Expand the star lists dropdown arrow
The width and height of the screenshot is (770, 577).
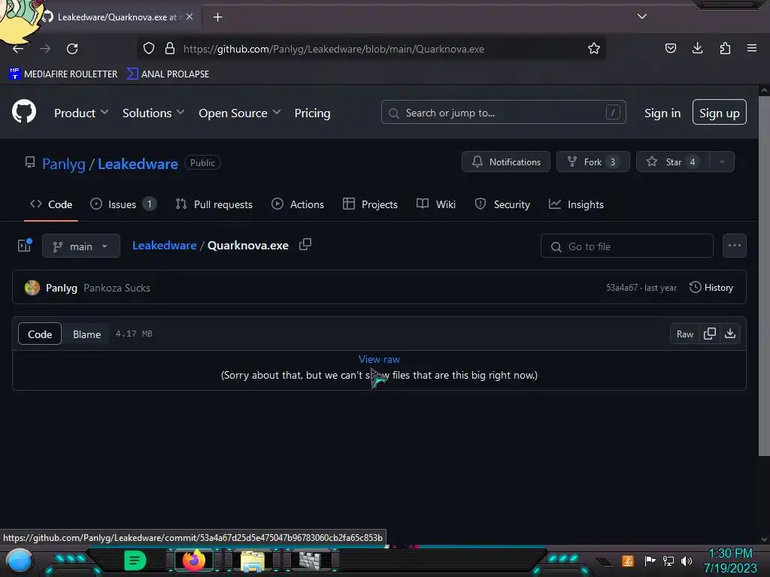click(x=722, y=162)
